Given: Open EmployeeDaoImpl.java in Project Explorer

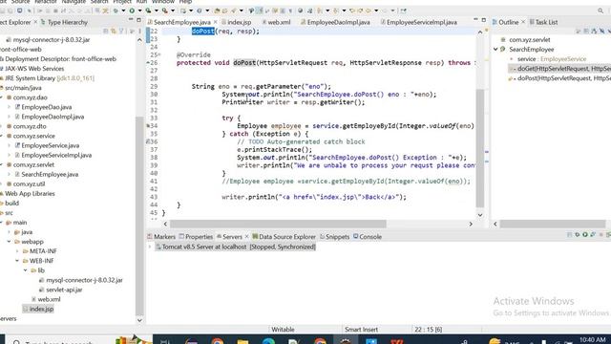Looking at the screenshot, I should 53,117.
